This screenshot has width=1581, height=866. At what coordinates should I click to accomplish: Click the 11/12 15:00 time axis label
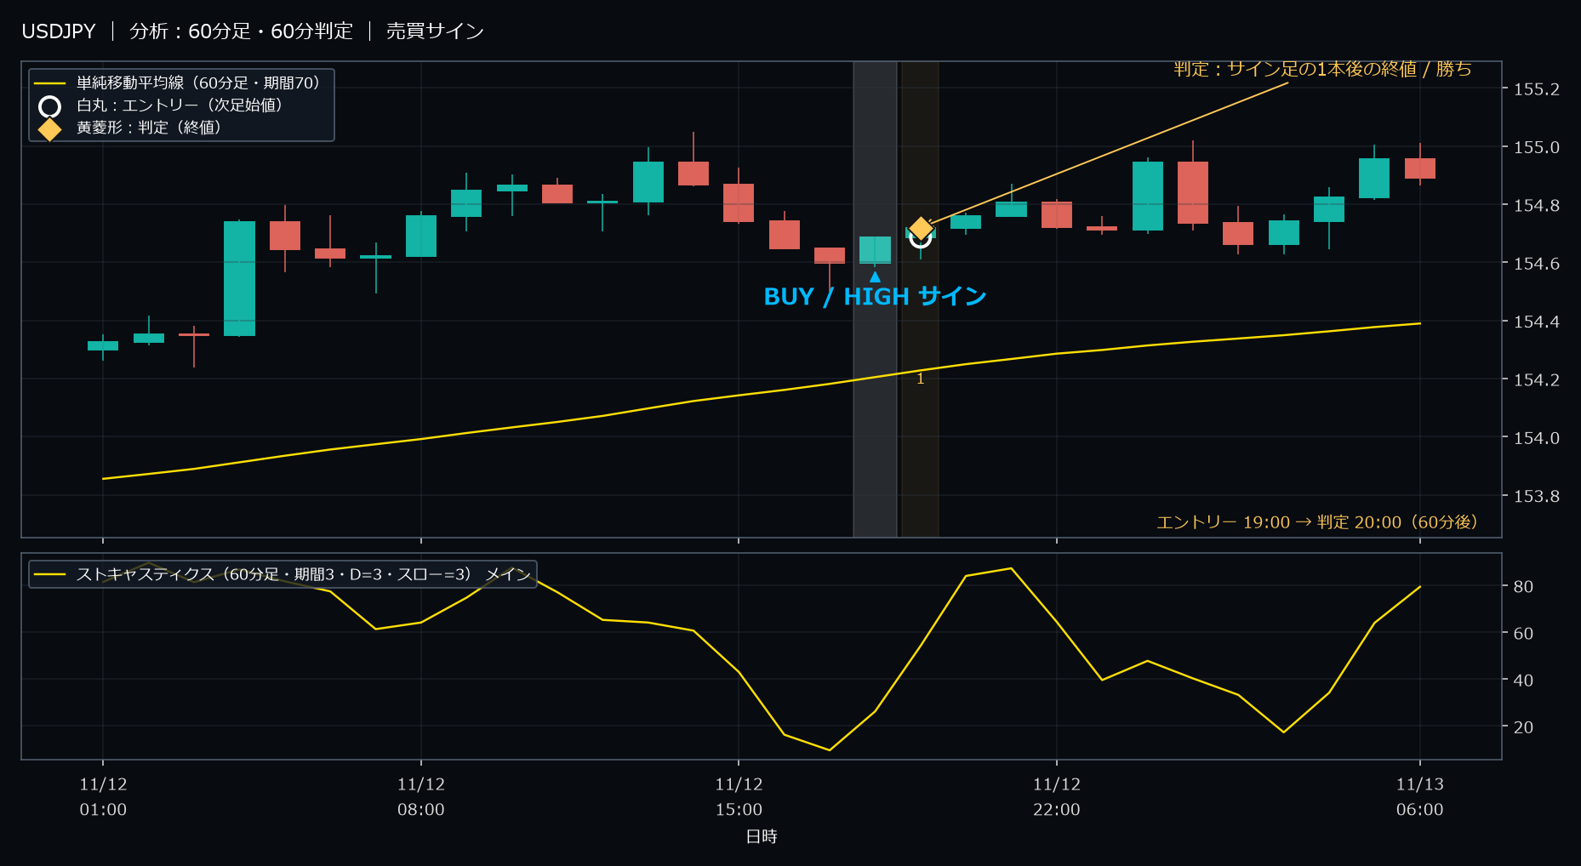click(x=739, y=797)
